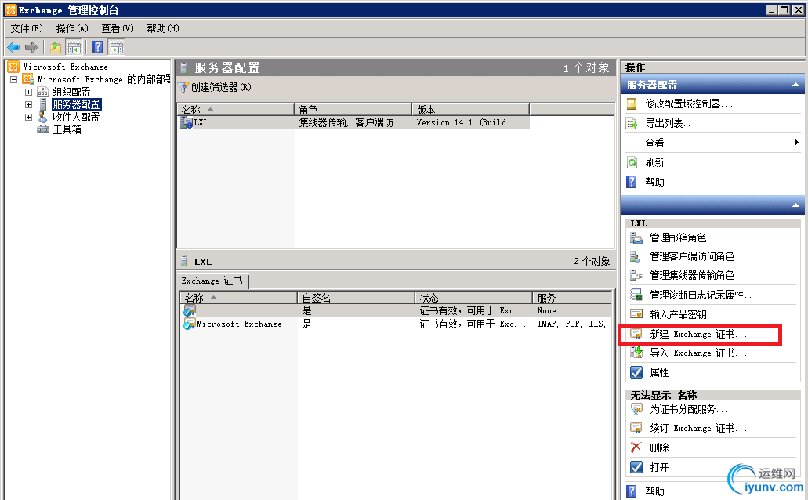
Task: Select 组织配置 in the tree
Action: (x=71, y=92)
